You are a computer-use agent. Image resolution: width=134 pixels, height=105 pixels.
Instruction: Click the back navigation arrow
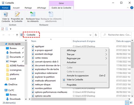pyautogui.click(x=4, y=35)
